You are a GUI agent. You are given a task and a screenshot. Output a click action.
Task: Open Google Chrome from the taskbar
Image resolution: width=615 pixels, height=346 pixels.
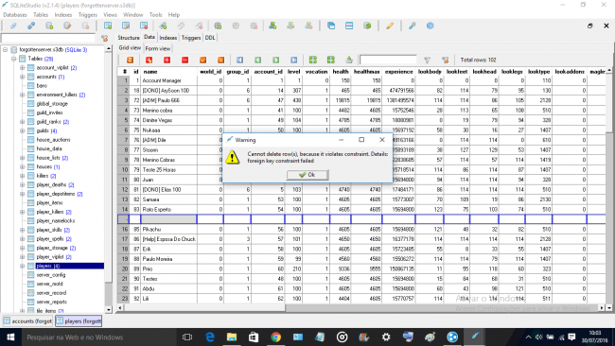[x=275, y=337]
